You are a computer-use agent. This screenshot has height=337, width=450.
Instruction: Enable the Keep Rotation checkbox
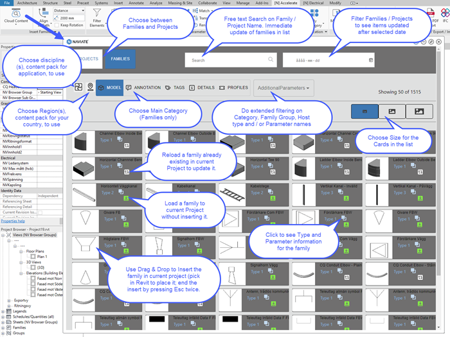click(x=57, y=25)
